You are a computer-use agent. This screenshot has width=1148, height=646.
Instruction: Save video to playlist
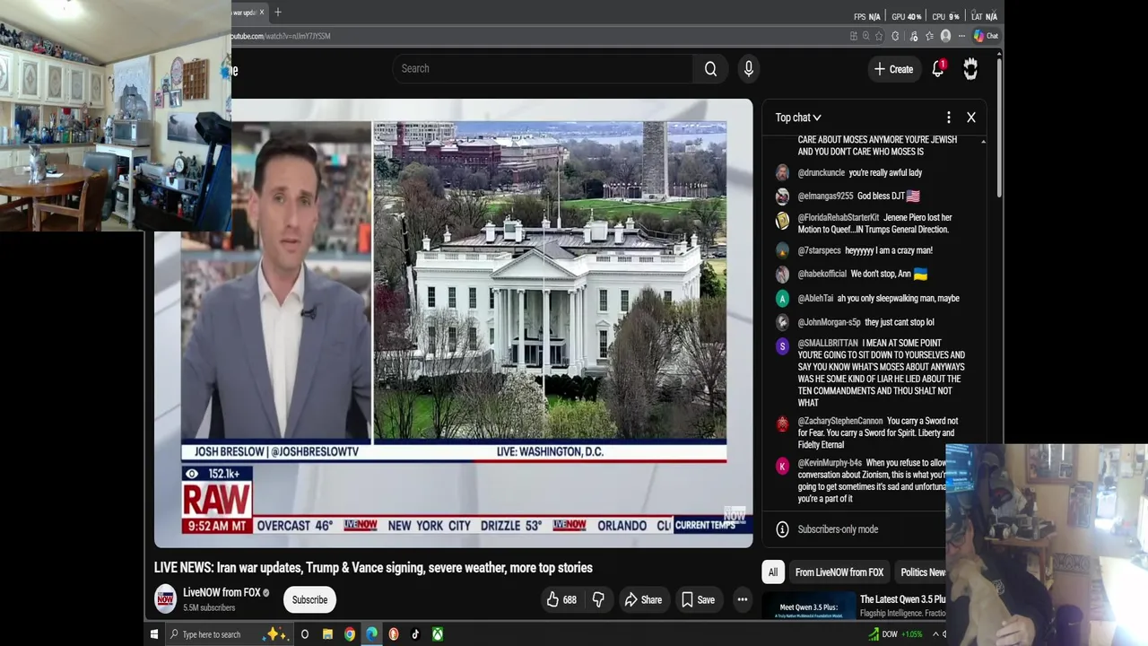coord(698,599)
